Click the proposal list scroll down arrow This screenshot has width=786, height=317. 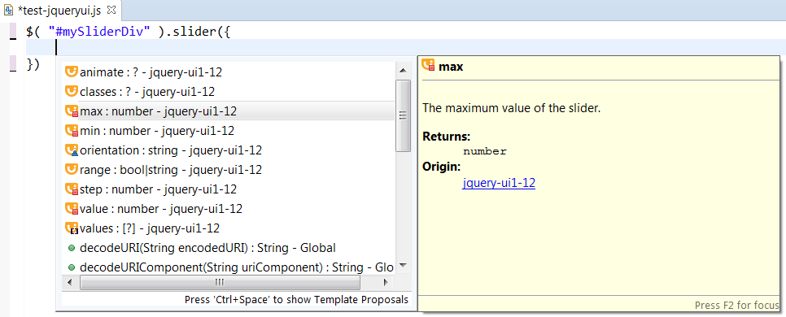point(404,266)
